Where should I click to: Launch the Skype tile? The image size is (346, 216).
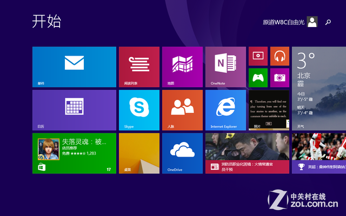(139, 110)
